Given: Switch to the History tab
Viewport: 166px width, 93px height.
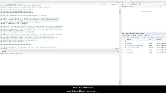Looking at the screenshot, I should 132,2.
